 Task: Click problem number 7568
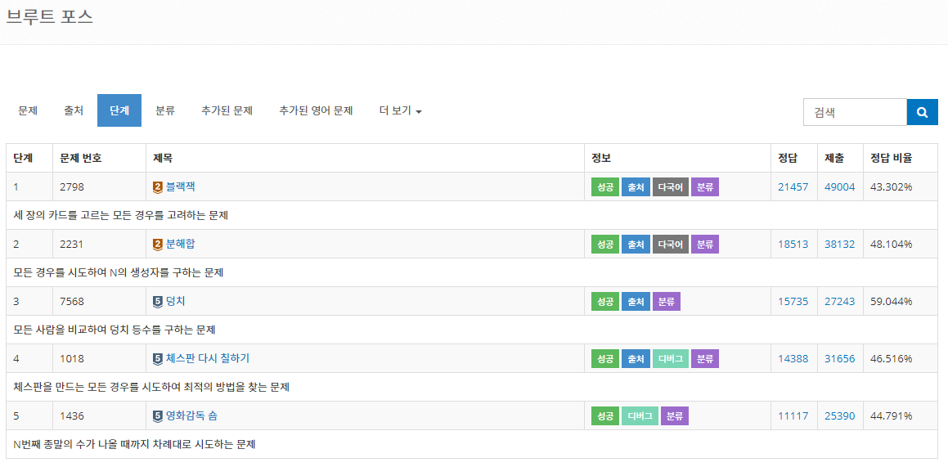(72, 301)
